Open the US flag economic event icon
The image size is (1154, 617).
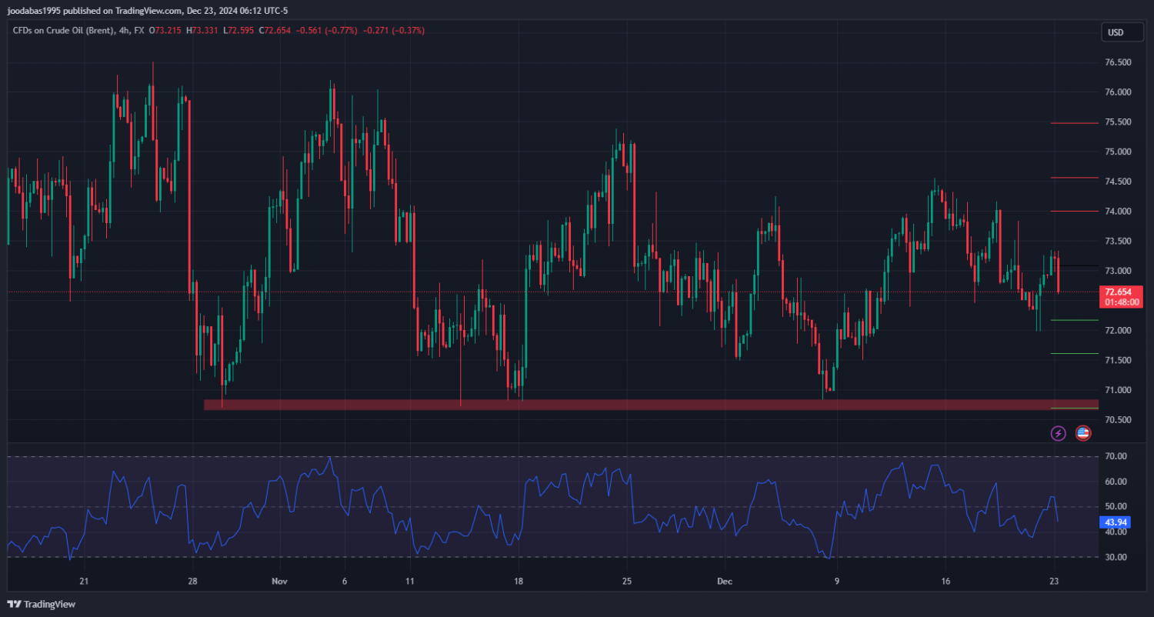[x=1083, y=433]
